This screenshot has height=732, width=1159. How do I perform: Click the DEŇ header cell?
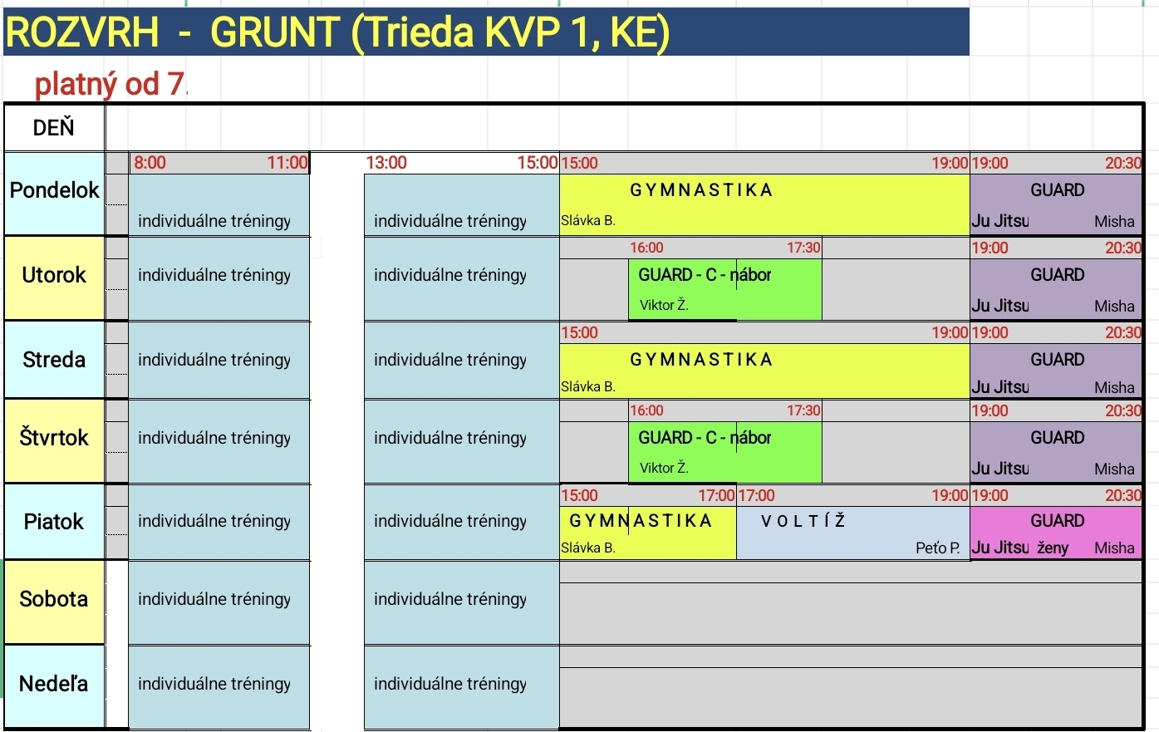(x=54, y=128)
